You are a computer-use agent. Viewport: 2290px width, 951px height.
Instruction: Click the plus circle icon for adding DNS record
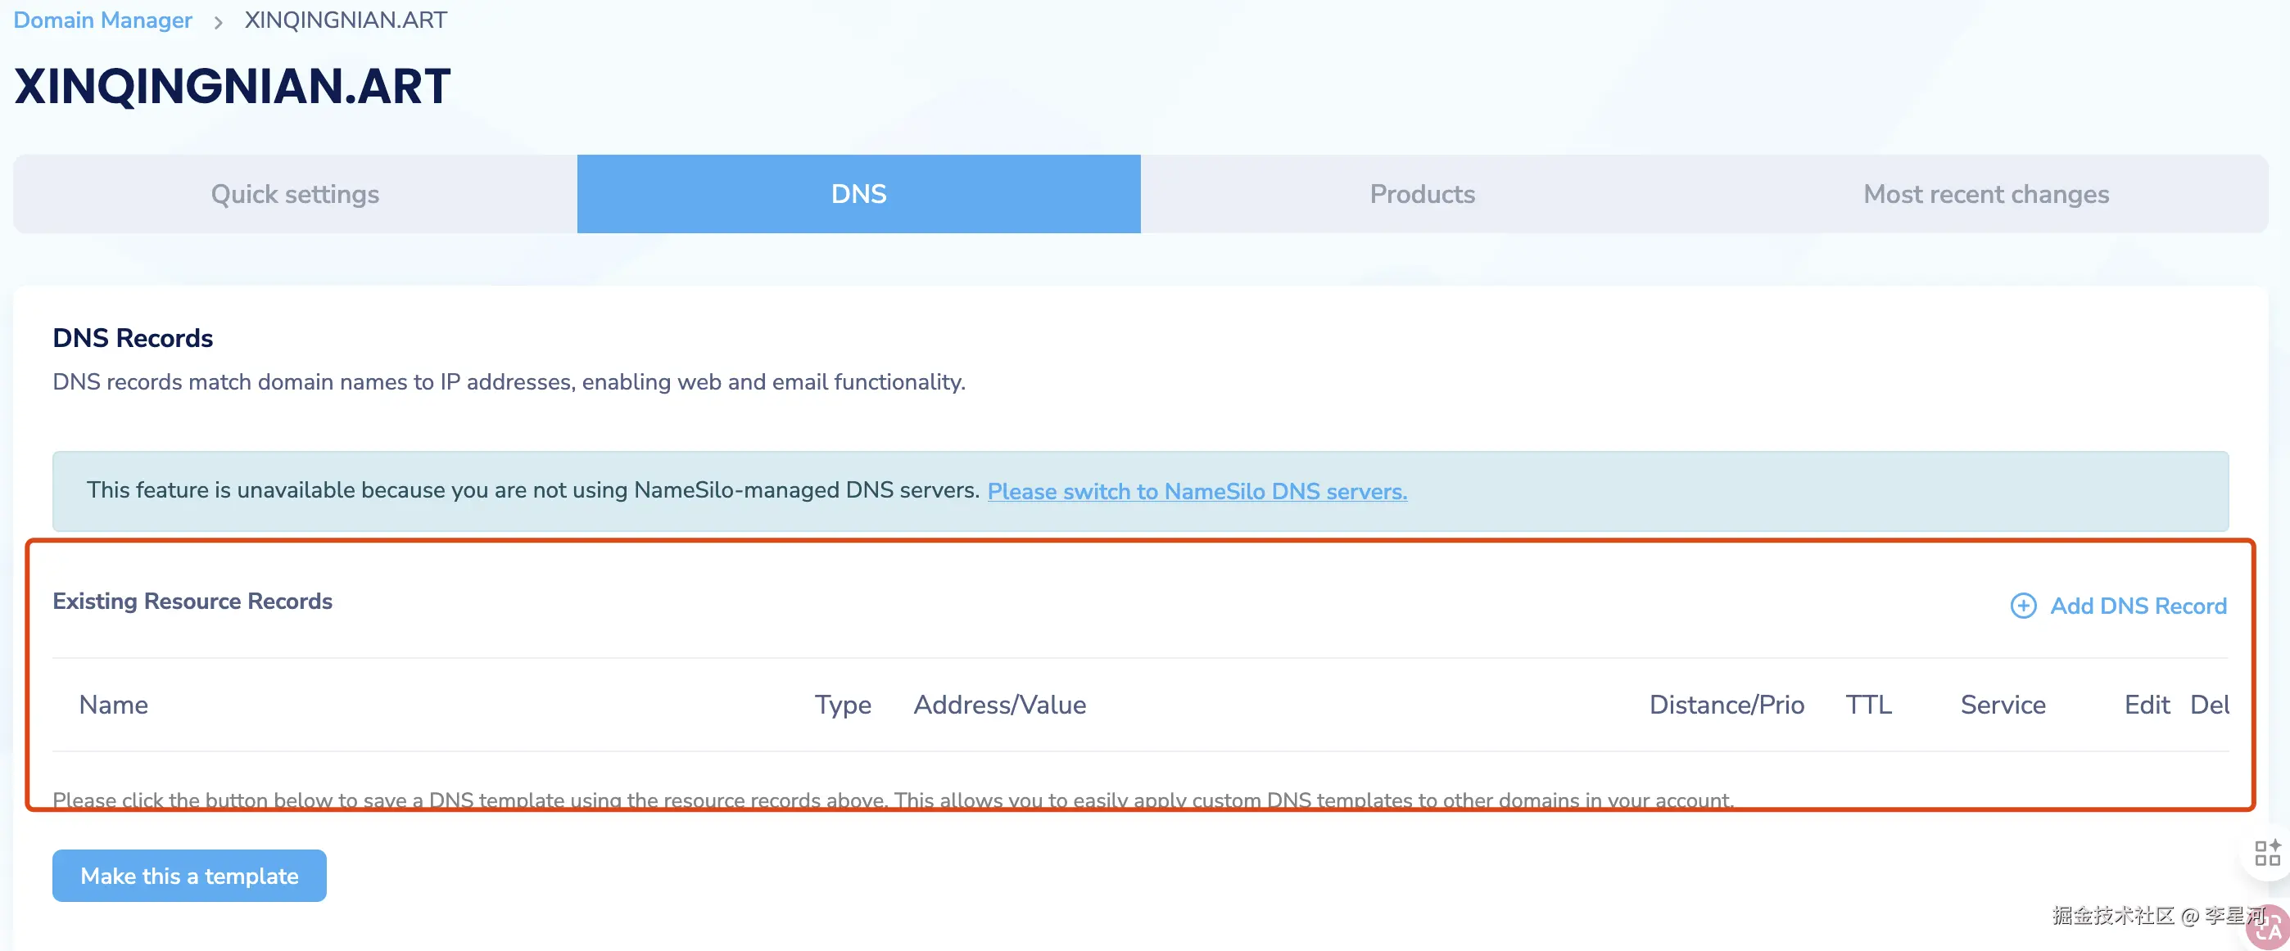pyautogui.click(x=2022, y=606)
